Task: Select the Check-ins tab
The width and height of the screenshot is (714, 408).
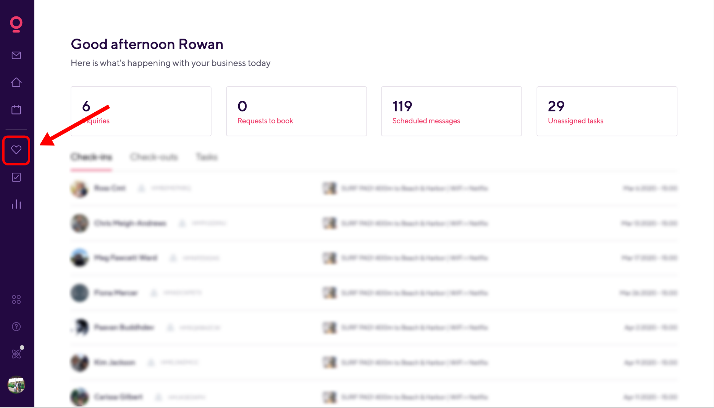Action: pos(91,157)
